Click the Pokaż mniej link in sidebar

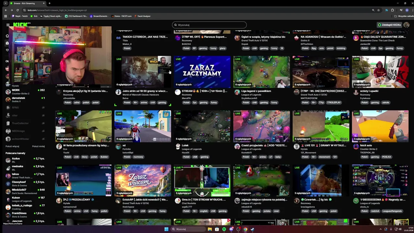(x=38, y=146)
